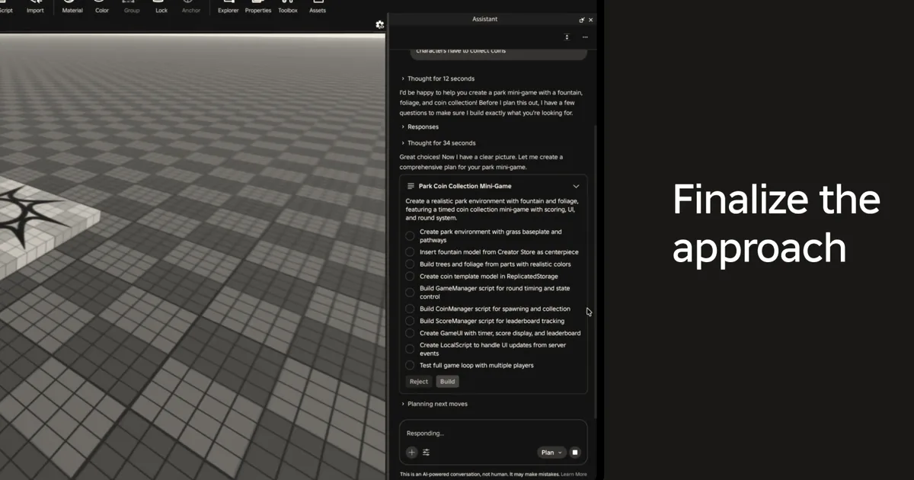This screenshot has width=914, height=480.
Task: Check 'Insert fountain model from Creator Store' step
Action: pyautogui.click(x=410, y=252)
